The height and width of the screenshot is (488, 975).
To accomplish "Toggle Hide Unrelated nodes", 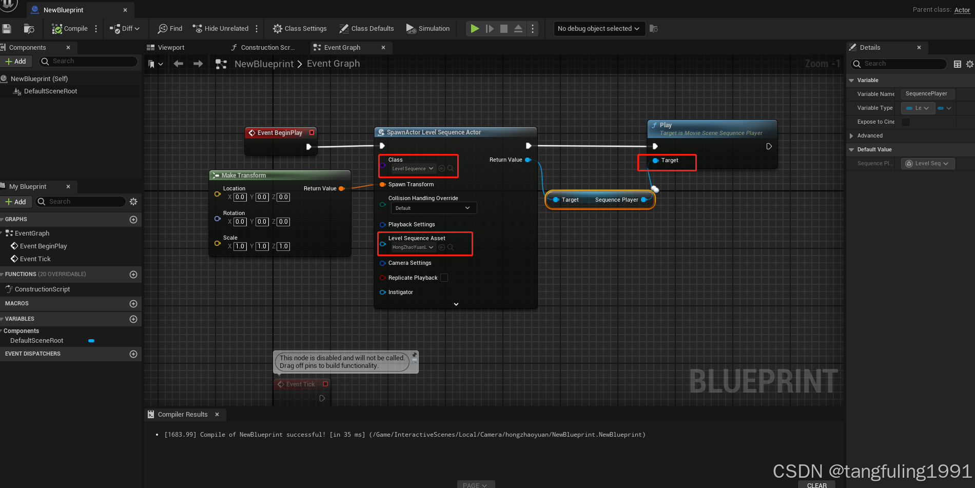I will (221, 29).
